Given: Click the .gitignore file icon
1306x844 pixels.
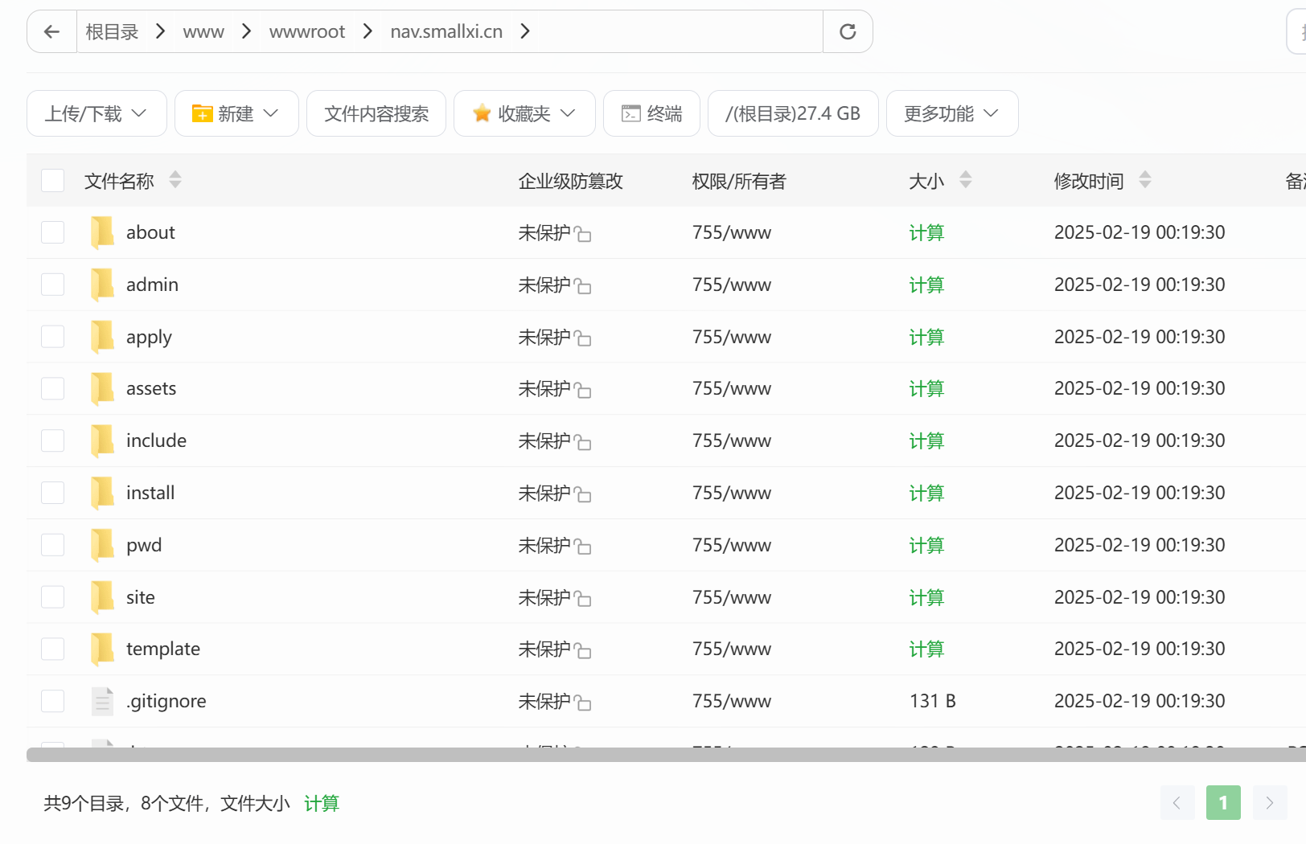Looking at the screenshot, I should 102,701.
